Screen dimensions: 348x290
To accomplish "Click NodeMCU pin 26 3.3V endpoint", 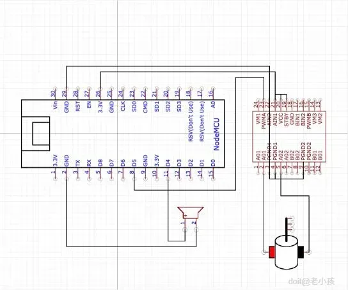I will [100, 88].
